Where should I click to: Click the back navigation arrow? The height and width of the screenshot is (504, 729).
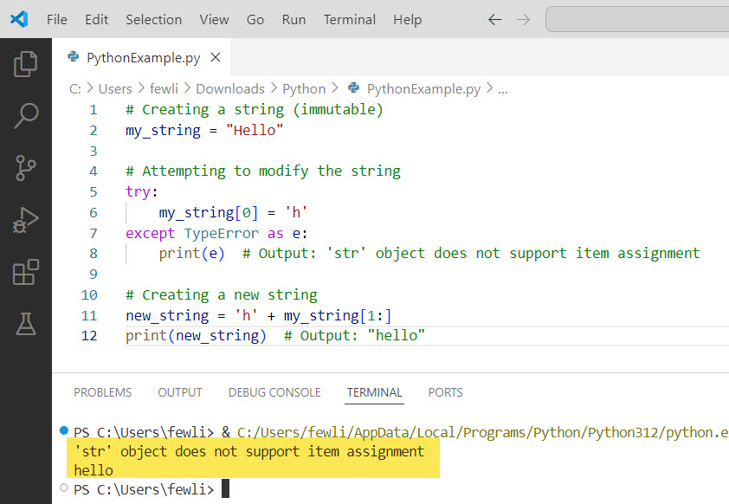pyautogui.click(x=494, y=19)
